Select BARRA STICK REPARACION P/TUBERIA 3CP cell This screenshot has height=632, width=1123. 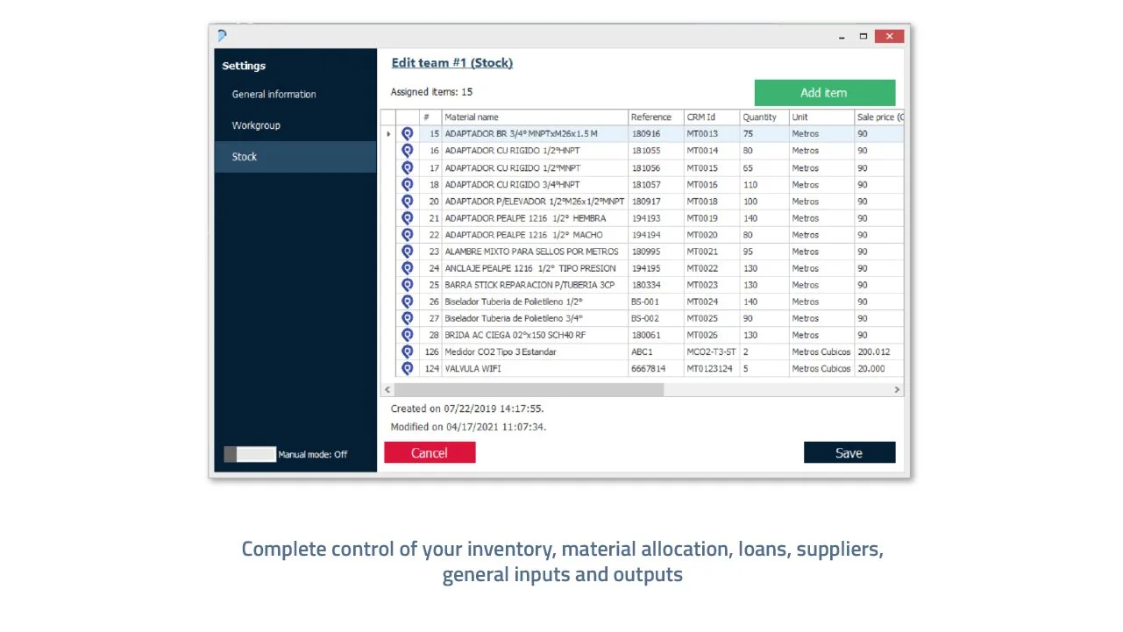click(535, 285)
